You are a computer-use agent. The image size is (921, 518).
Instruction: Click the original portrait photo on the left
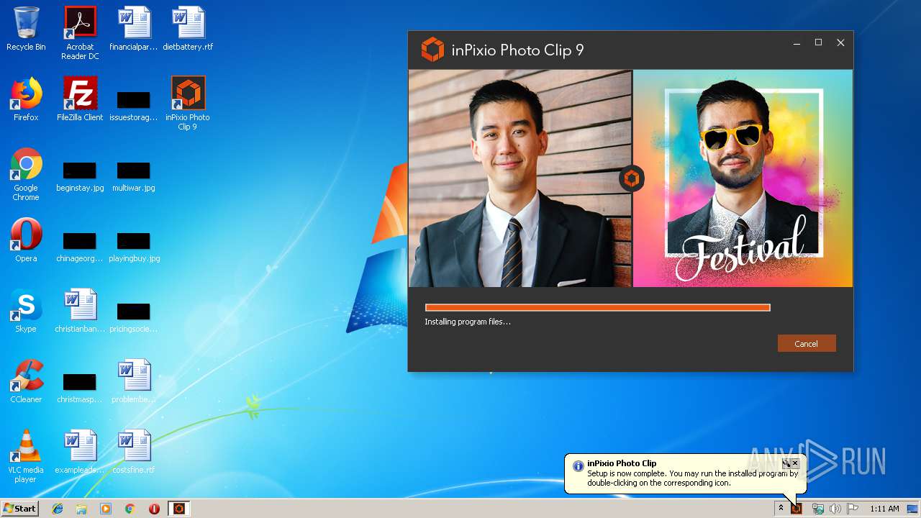click(520, 178)
